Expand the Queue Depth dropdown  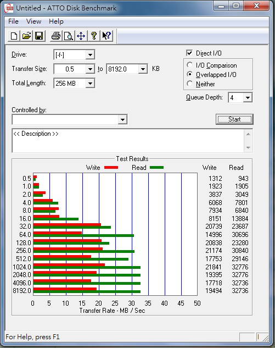(248, 98)
